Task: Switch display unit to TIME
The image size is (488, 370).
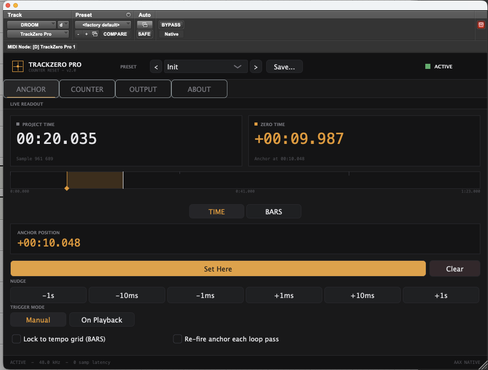Action: [217, 212]
